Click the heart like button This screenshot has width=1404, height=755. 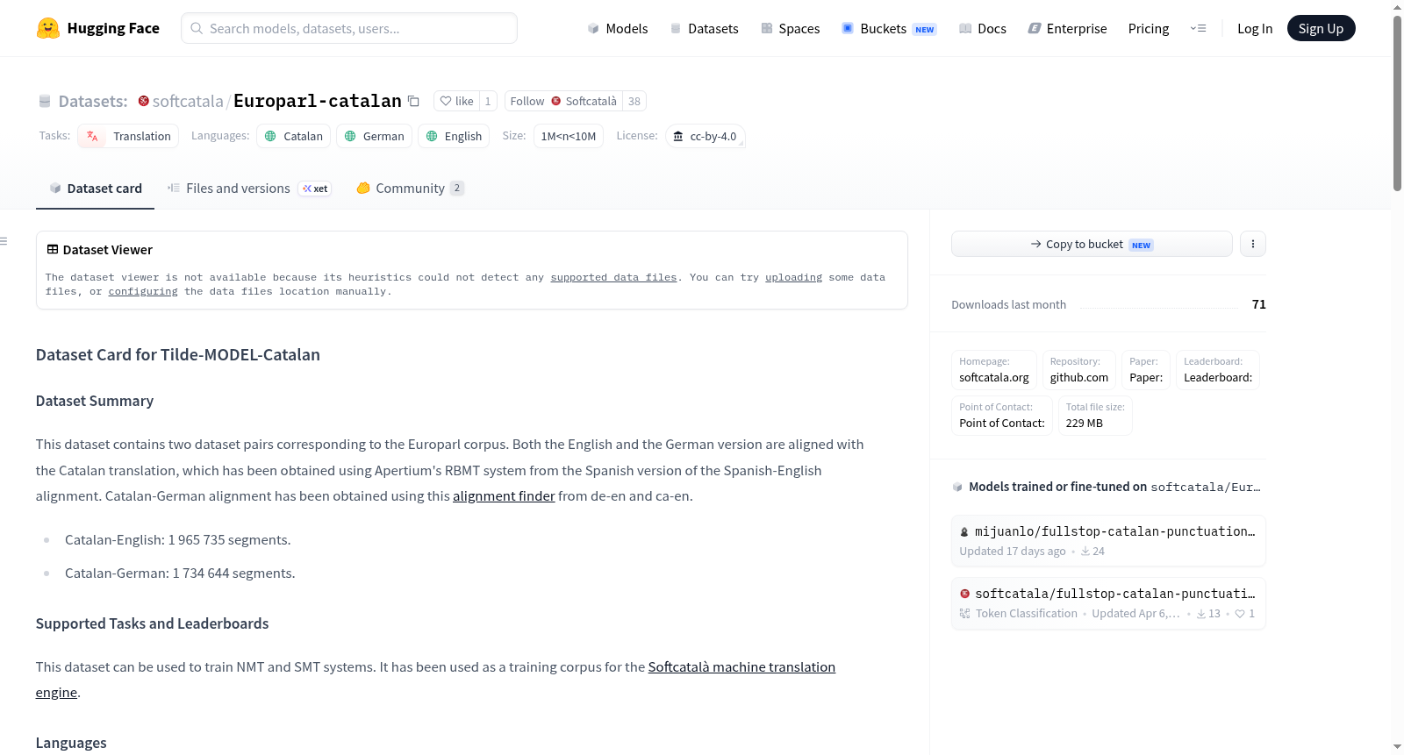coord(457,101)
